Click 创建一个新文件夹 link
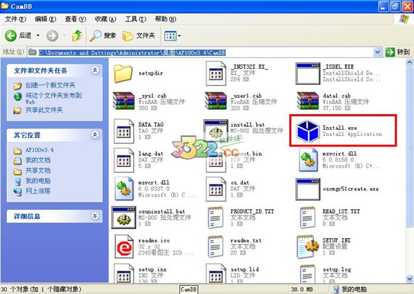 50,86
